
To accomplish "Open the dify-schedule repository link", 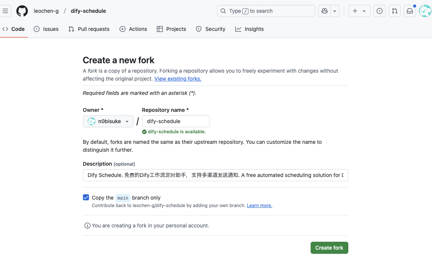I will pyautogui.click(x=88, y=11).
